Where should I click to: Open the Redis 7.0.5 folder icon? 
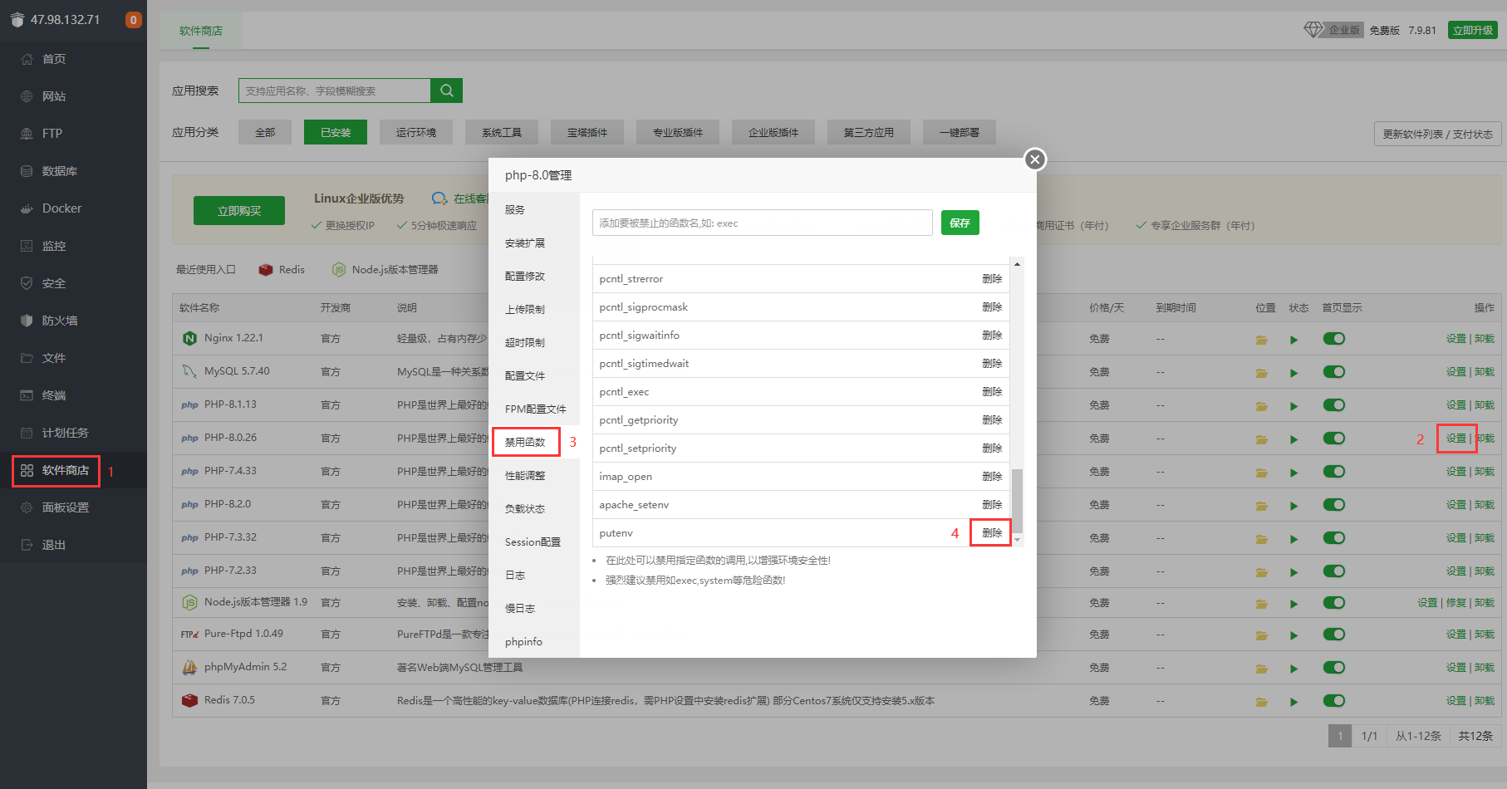(1261, 702)
